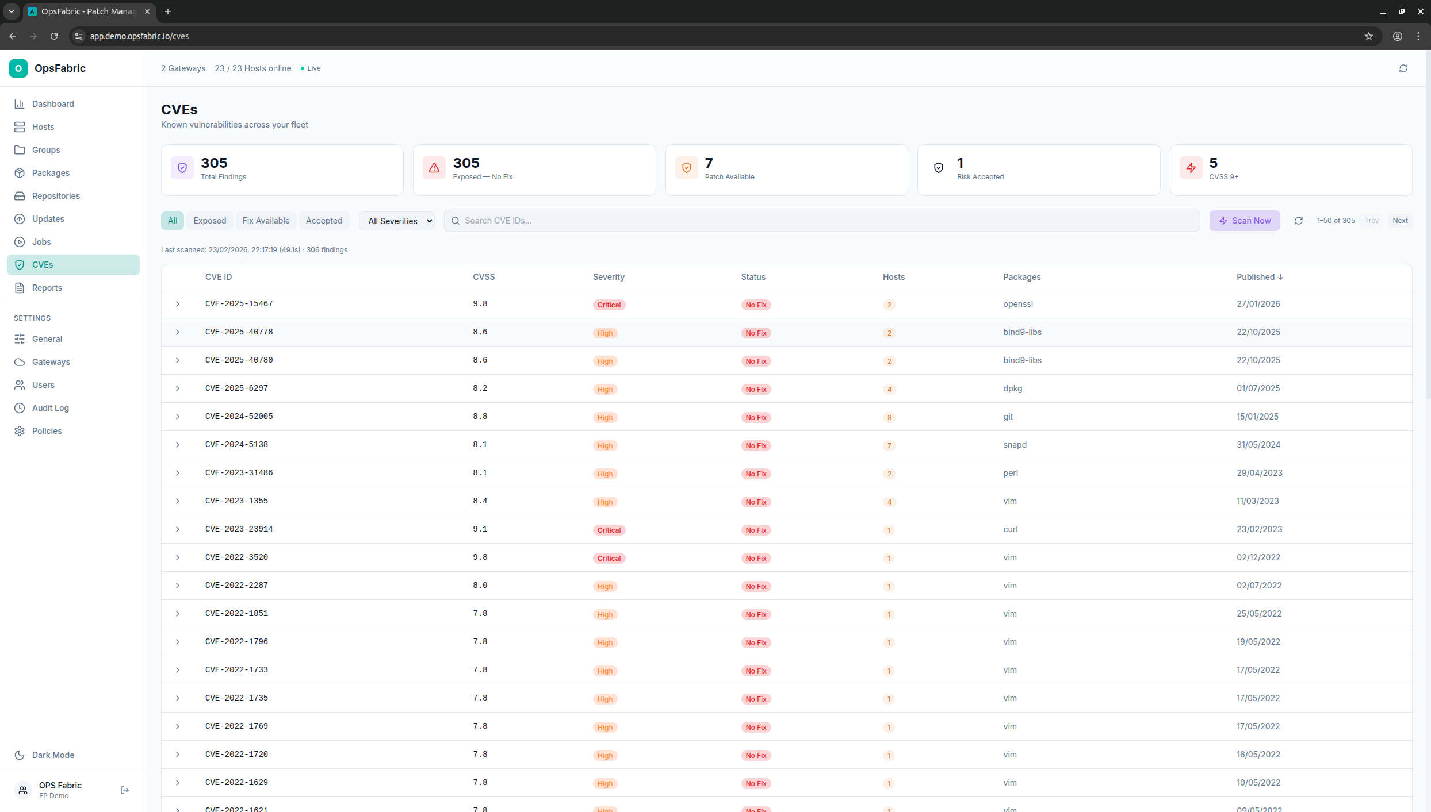Open Reports in the sidebar menu
The width and height of the screenshot is (1431, 812).
47,288
